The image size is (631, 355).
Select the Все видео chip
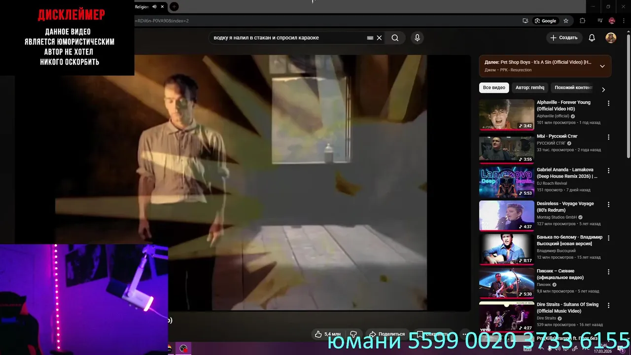pyautogui.click(x=494, y=88)
